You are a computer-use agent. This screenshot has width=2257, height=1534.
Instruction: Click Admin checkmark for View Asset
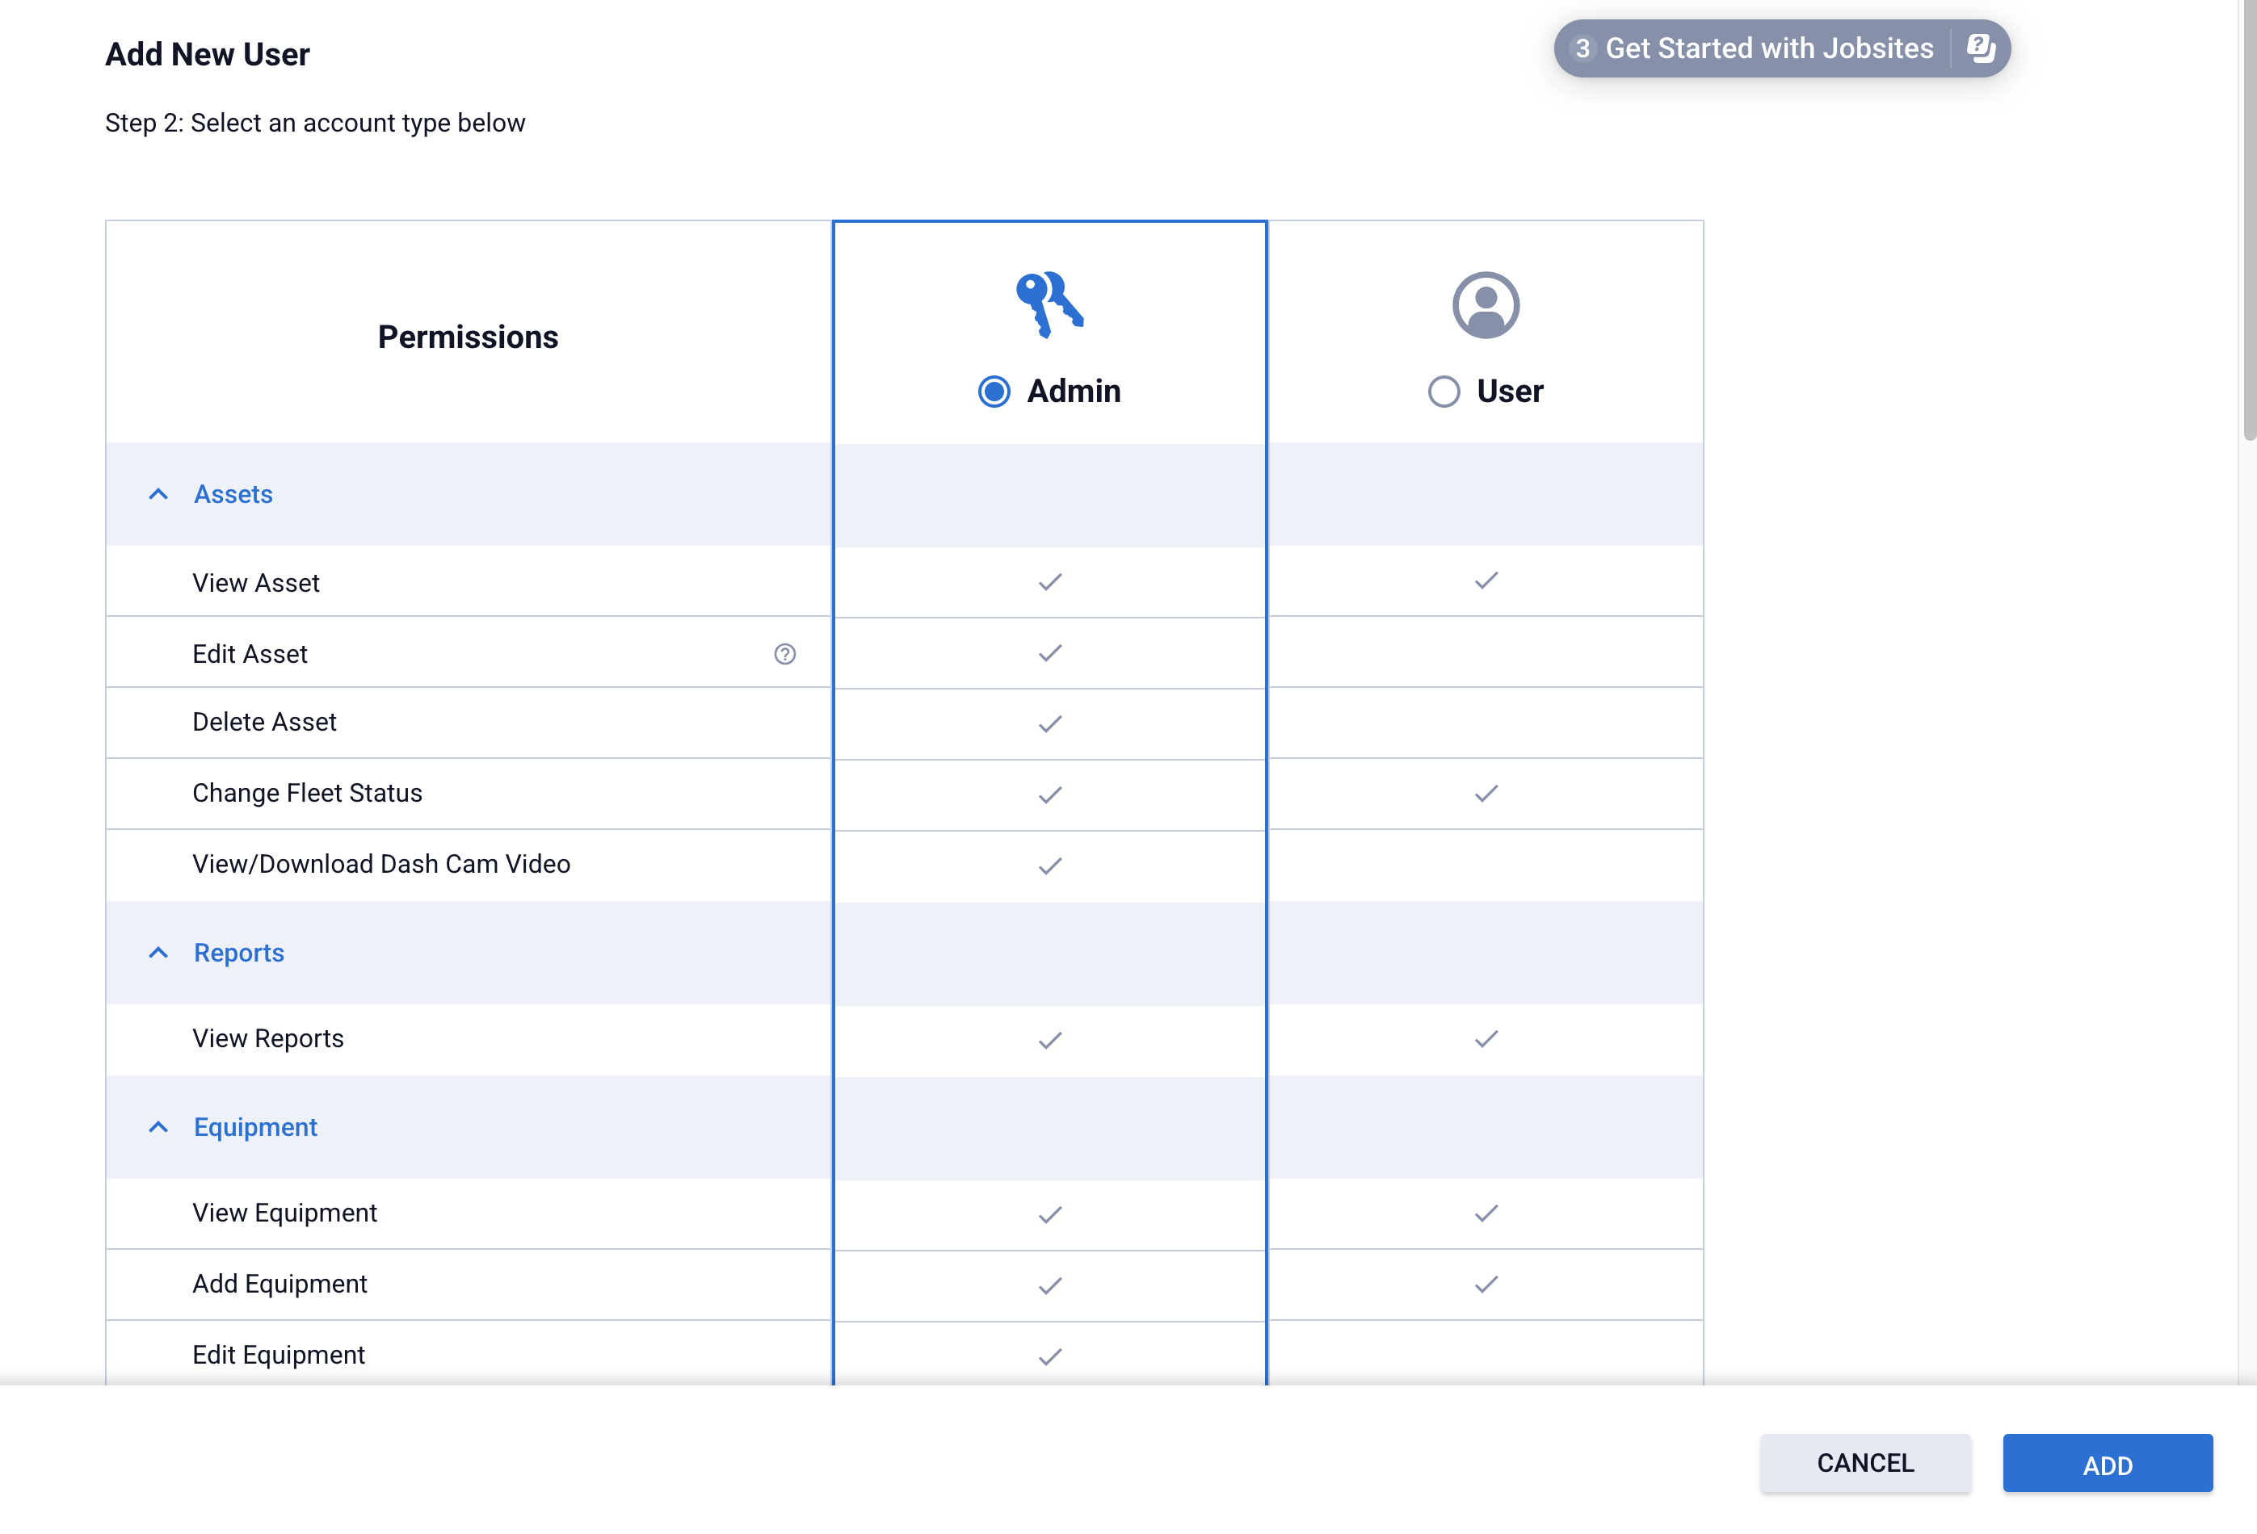click(1049, 581)
